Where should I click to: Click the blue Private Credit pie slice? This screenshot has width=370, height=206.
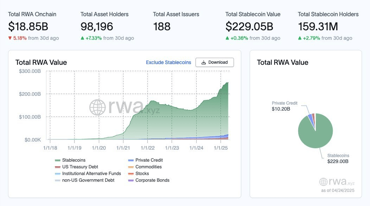click(311, 119)
